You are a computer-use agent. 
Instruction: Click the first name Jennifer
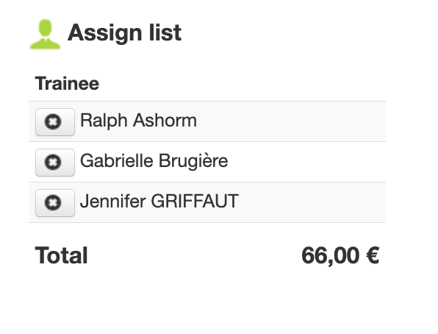[113, 202]
